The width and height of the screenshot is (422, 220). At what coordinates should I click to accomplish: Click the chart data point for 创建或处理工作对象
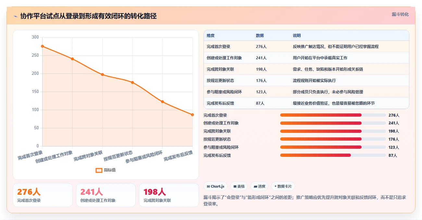72,59
